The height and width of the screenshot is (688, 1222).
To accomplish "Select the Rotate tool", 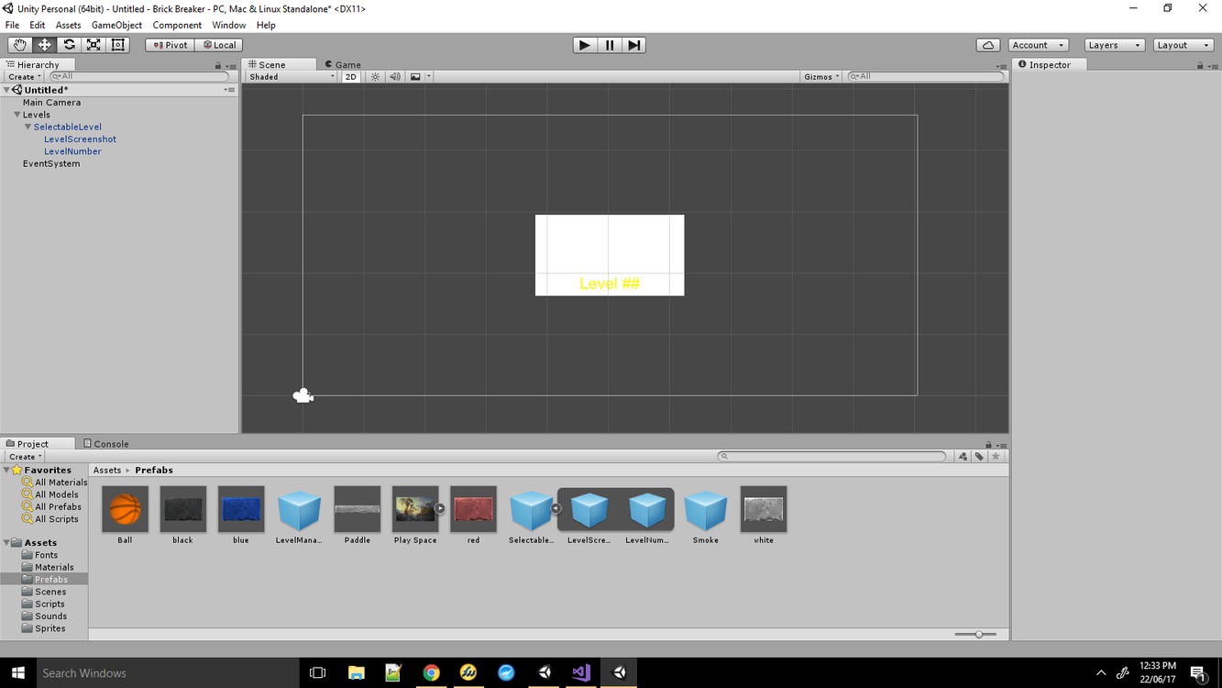I will (68, 44).
